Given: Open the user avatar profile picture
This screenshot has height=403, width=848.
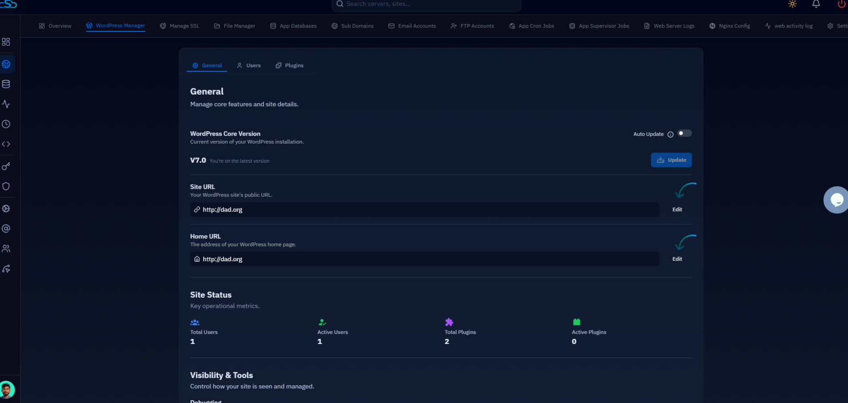Looking at the screenshot, I should (7, 390).
